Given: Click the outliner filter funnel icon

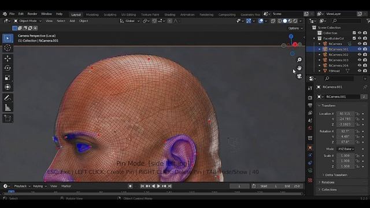Looking at the screenshot, I should [368, 21].
